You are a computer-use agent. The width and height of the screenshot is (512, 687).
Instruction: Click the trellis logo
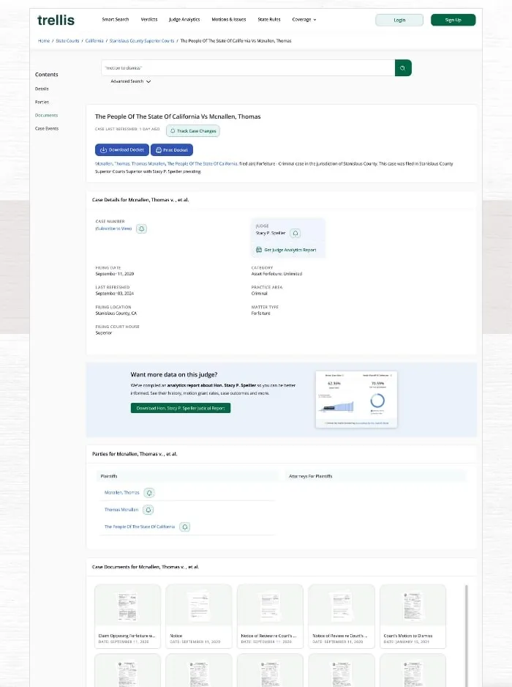point(56,21)
